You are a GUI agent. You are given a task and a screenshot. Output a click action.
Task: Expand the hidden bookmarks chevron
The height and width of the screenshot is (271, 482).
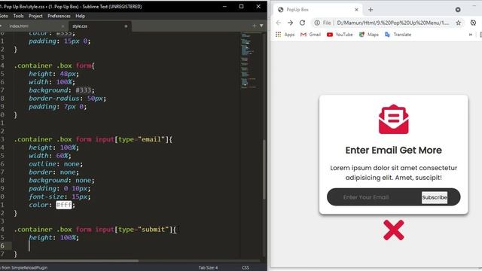pos(471,35)
